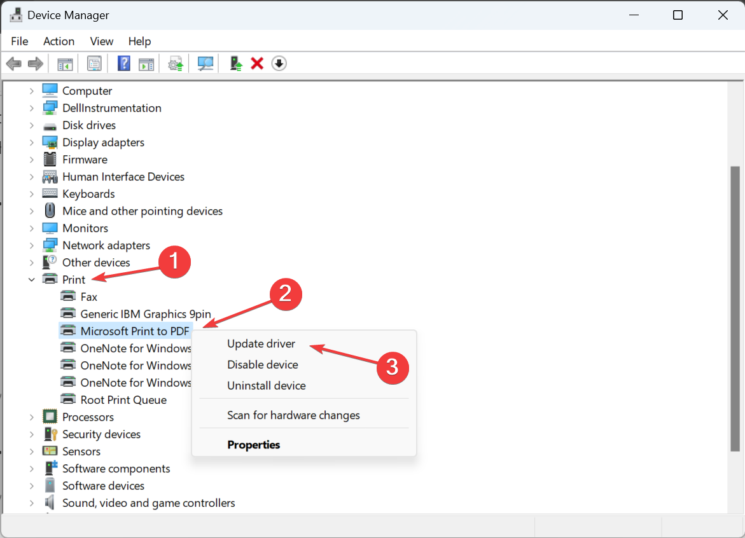
Task: Select Uninstall device in context menu
Action: (x=266, y=385)
